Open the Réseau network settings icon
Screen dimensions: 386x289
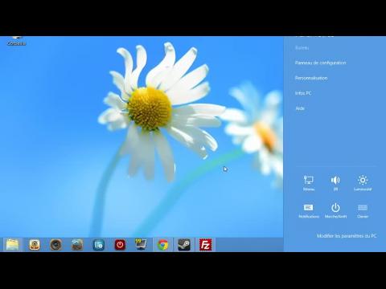(x=309, y=183)
